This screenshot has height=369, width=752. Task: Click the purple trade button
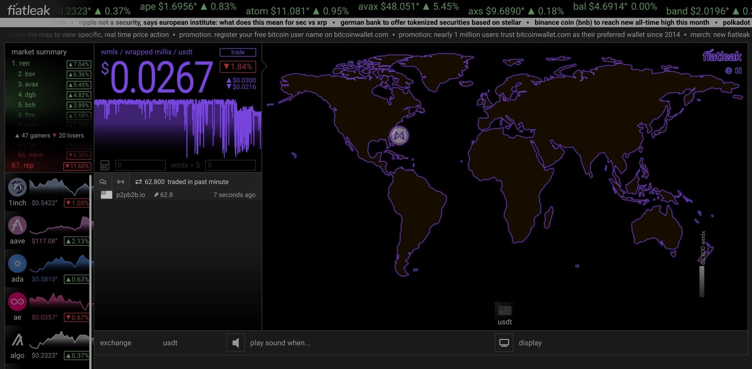(x=238, y=52)
